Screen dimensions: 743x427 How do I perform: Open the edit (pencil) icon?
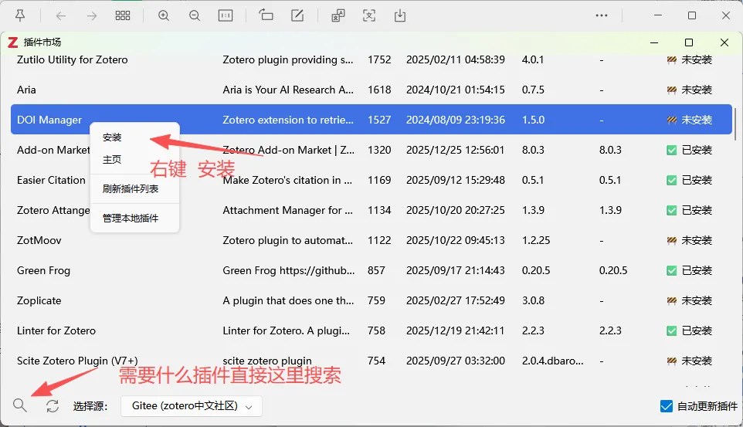click(297, 15)
